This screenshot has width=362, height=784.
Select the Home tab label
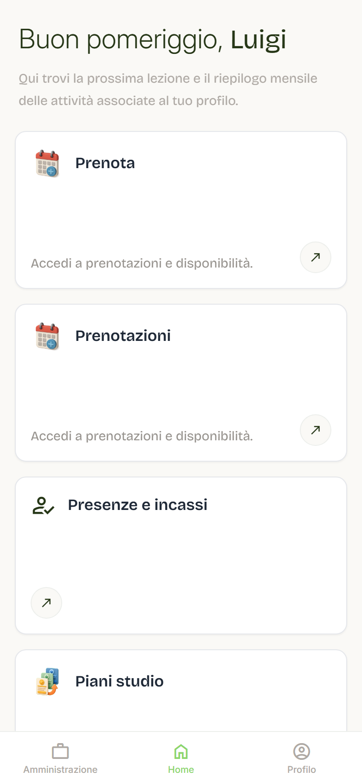point(181,770)
